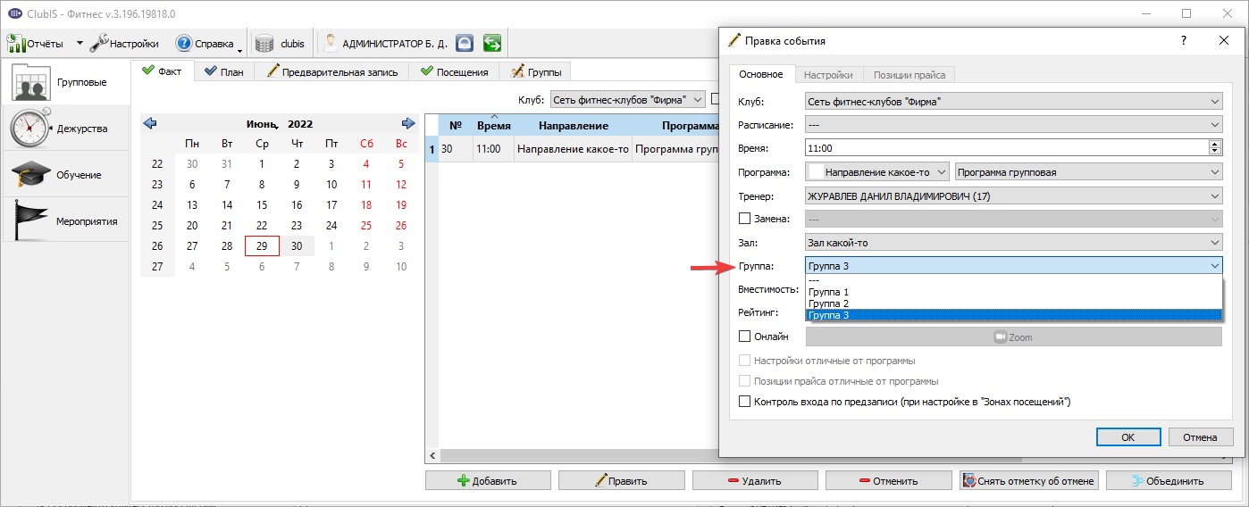The height and width of the screenshot is (507, 1249).
Task: Increase the time with the up stepper arrow
Action: (x=1215, y=145)
